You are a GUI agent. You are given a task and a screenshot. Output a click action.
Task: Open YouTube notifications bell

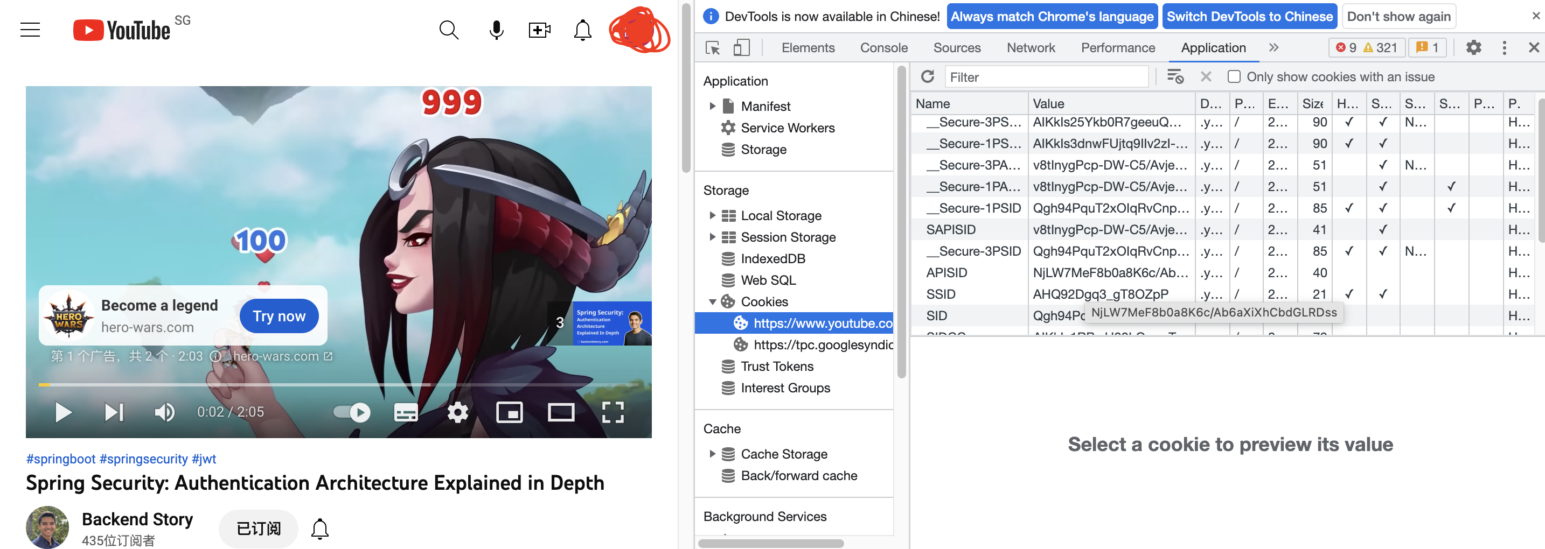click(x=582, y=30)
